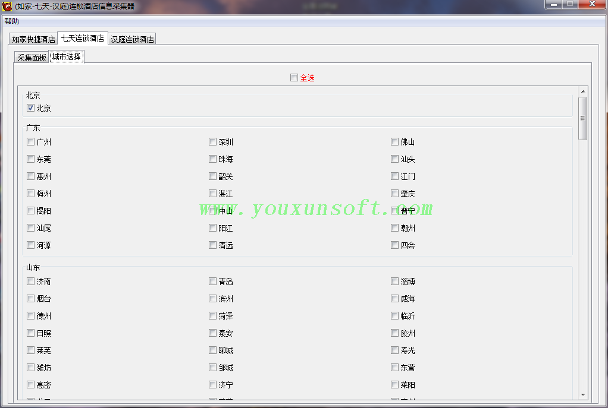Select the 城市选择 sub-tab

click(x=67, y=56)
